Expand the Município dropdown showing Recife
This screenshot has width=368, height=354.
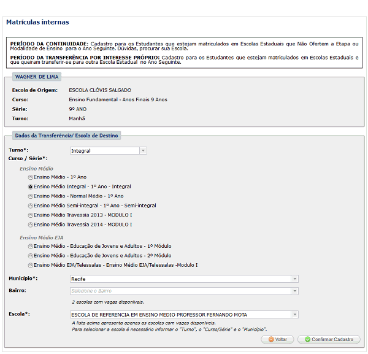[x=184, y=279]
